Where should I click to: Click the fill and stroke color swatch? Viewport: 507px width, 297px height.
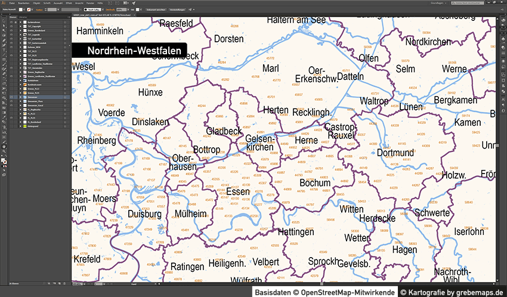(x=4, y=160)
